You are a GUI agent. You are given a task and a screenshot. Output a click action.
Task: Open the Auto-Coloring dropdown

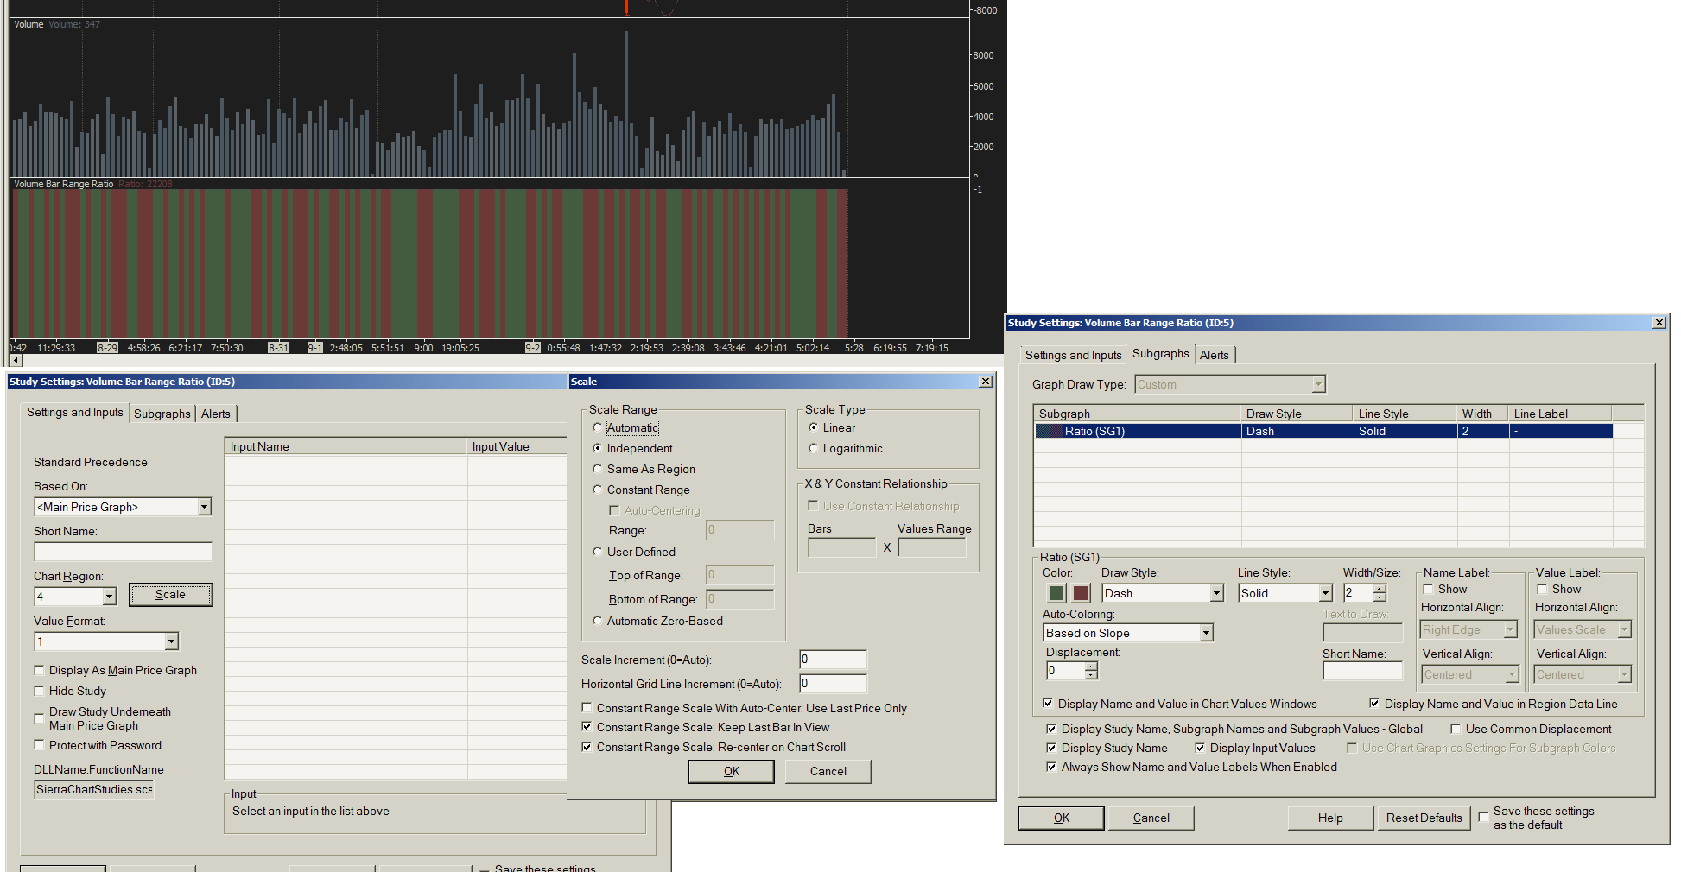tap(1206, 633)
